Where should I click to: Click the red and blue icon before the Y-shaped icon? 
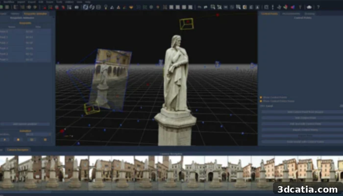tap(293, 7)
